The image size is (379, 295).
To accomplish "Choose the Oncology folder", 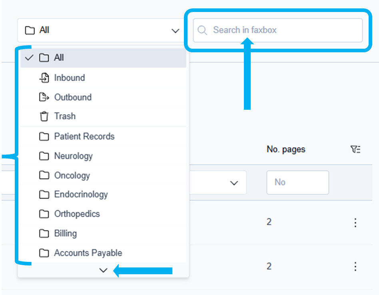I will [x=72, y=176].
